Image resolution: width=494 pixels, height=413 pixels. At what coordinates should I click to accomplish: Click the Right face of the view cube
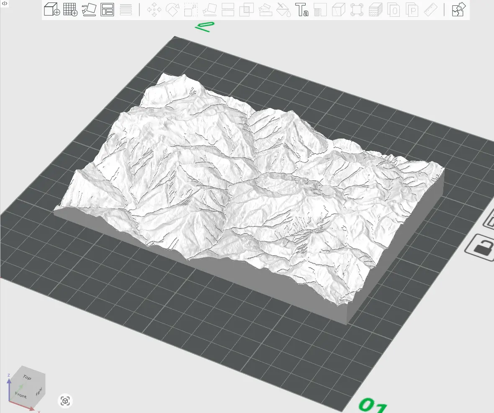39,391
